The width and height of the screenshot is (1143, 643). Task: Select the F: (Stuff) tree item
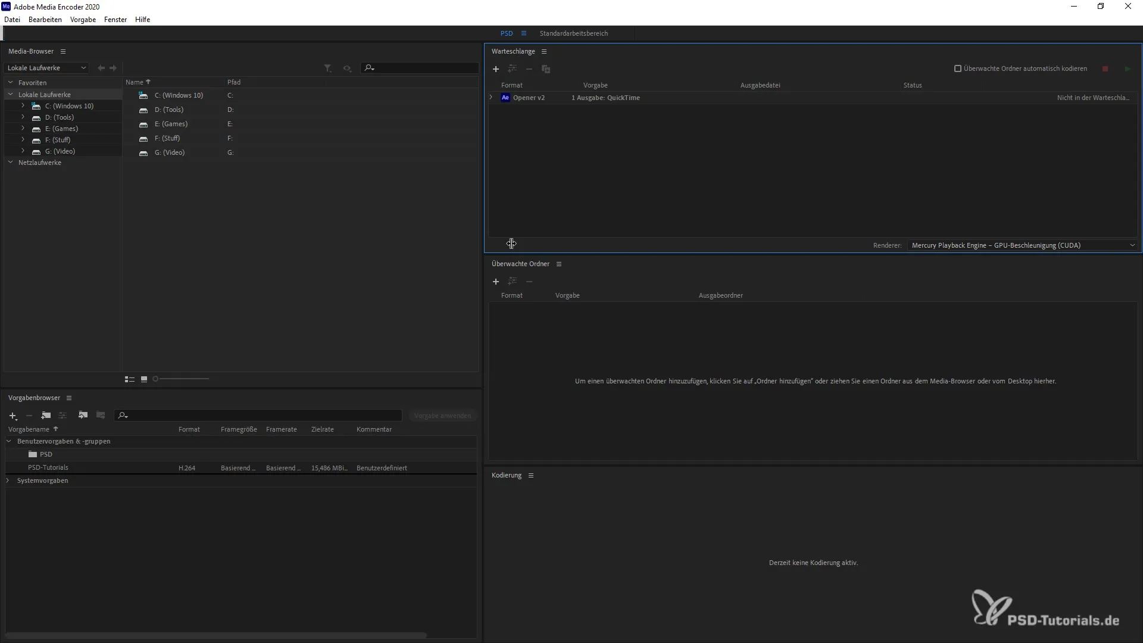pos(58,140)
